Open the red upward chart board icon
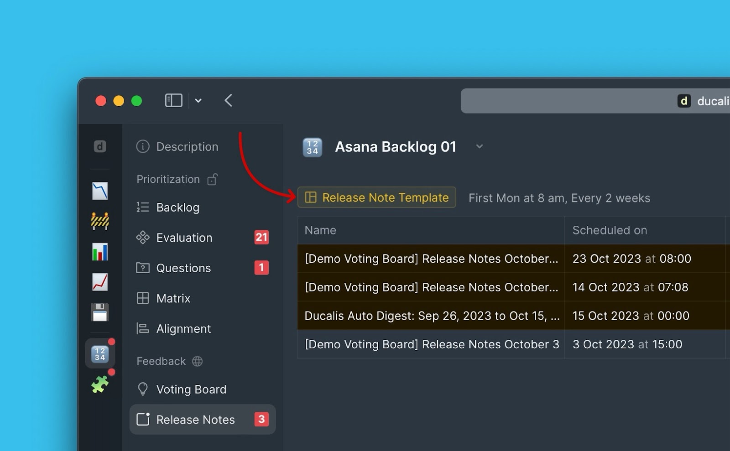Image resolution: width=730 pixels, height=451 pixels. click(x=100, y=282)
